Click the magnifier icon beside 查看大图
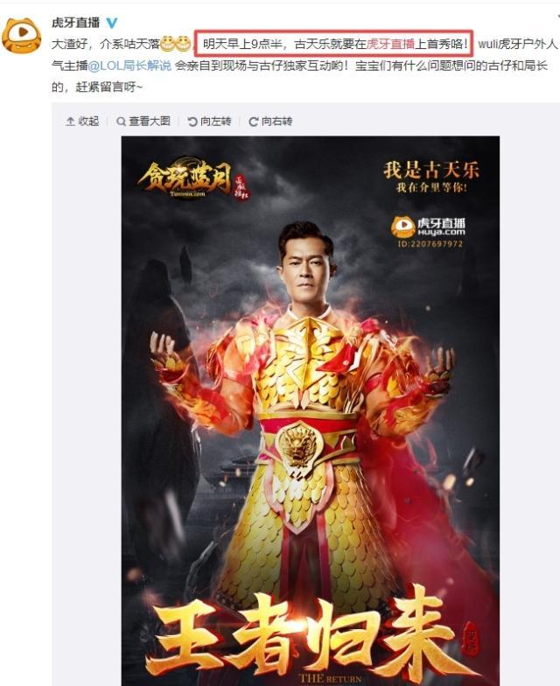560x686 pixels. (x=121, y=122)
